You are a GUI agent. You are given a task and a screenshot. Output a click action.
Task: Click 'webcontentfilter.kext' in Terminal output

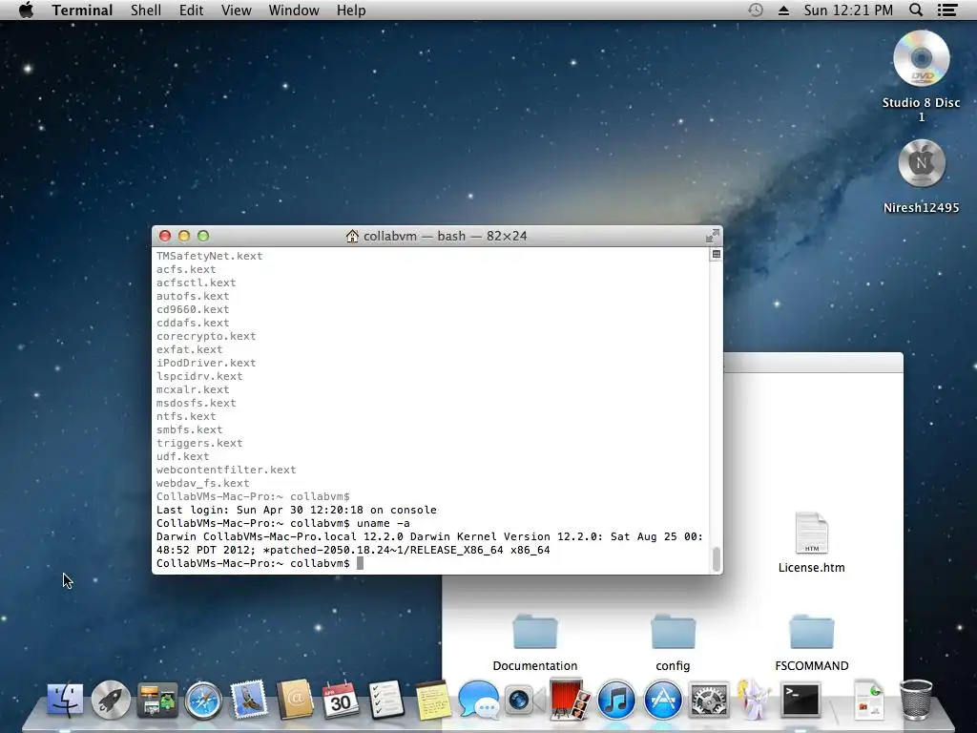click(226, 470)
